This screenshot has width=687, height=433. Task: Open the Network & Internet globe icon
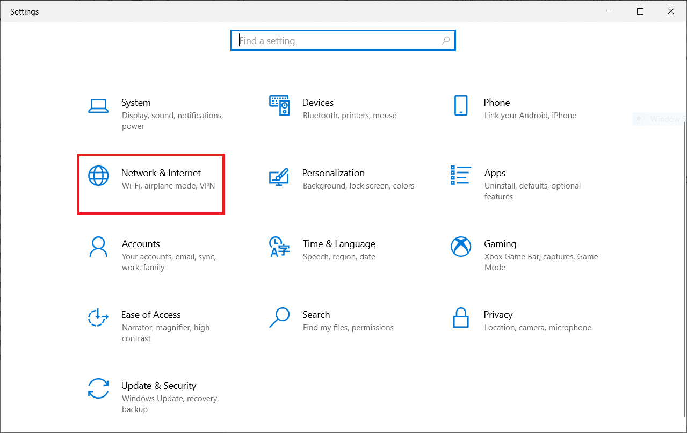pos(98,176)
